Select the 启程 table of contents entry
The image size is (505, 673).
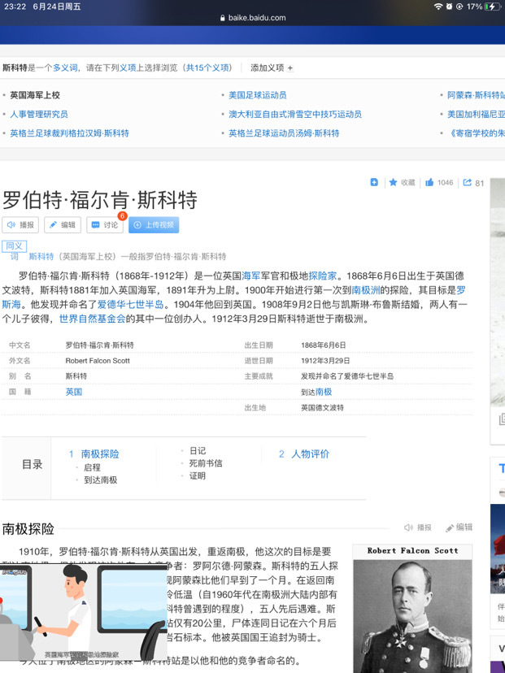tap(93, 467)
